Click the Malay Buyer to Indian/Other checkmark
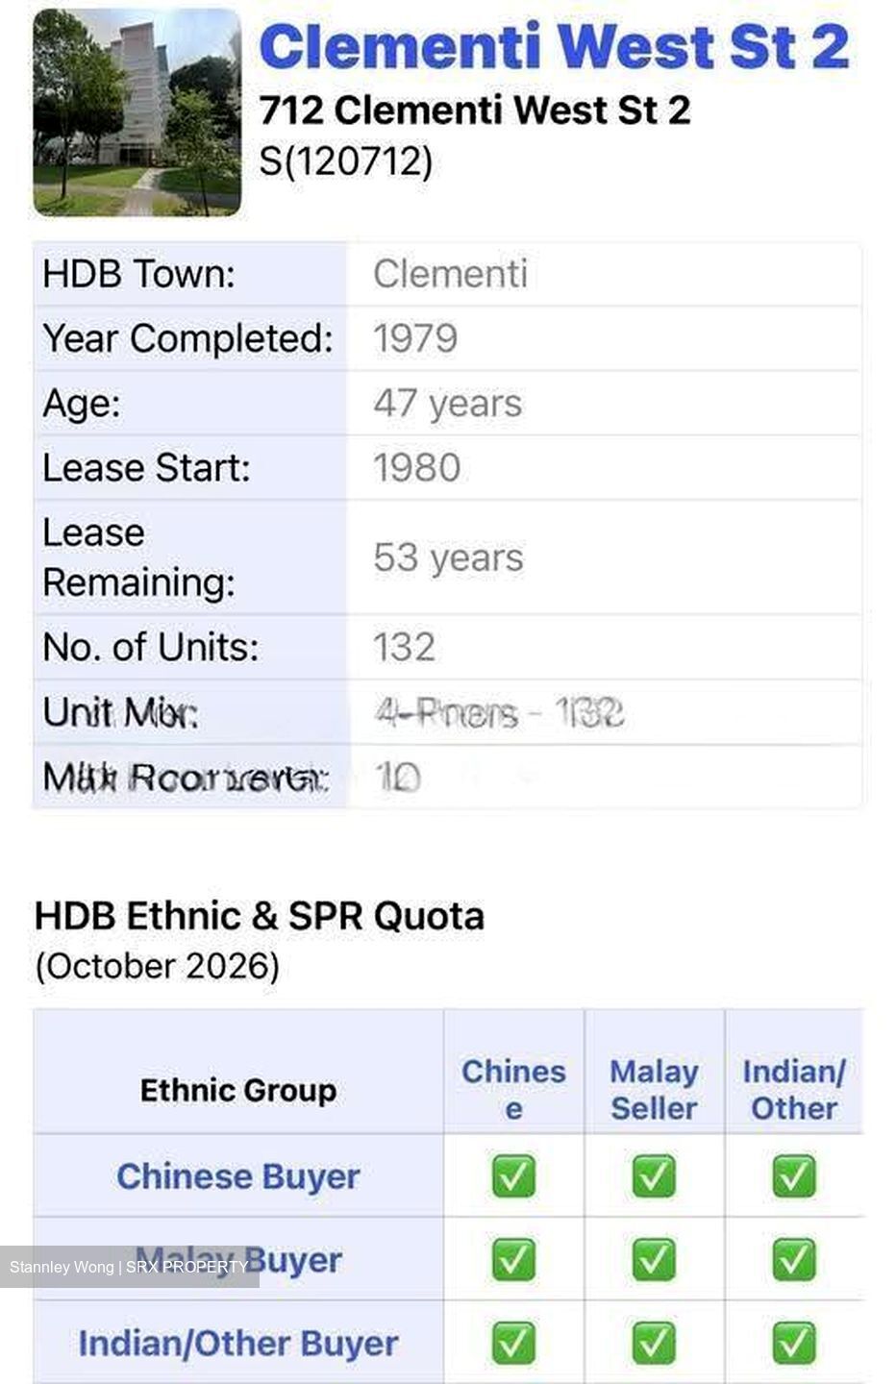Viewport: 896px width, 1384px height. point(794,1259)
